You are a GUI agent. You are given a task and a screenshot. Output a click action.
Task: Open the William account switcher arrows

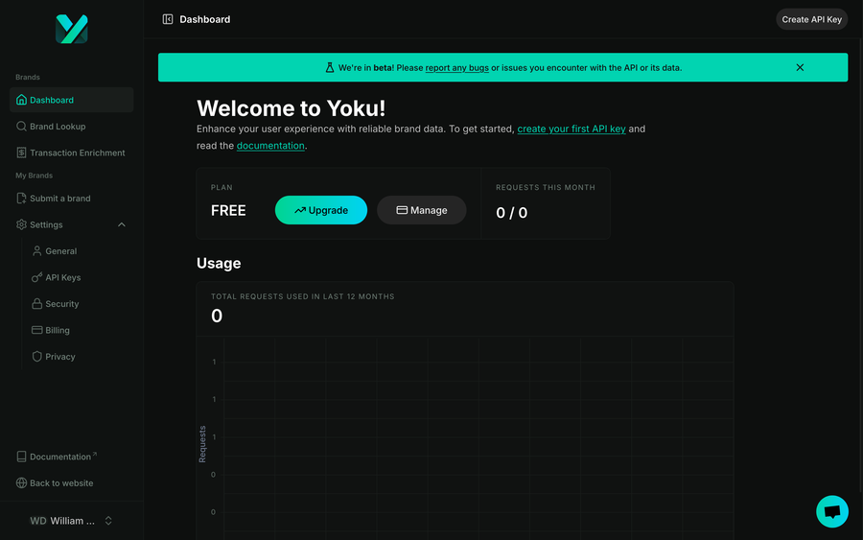click(x=108, y=521)
